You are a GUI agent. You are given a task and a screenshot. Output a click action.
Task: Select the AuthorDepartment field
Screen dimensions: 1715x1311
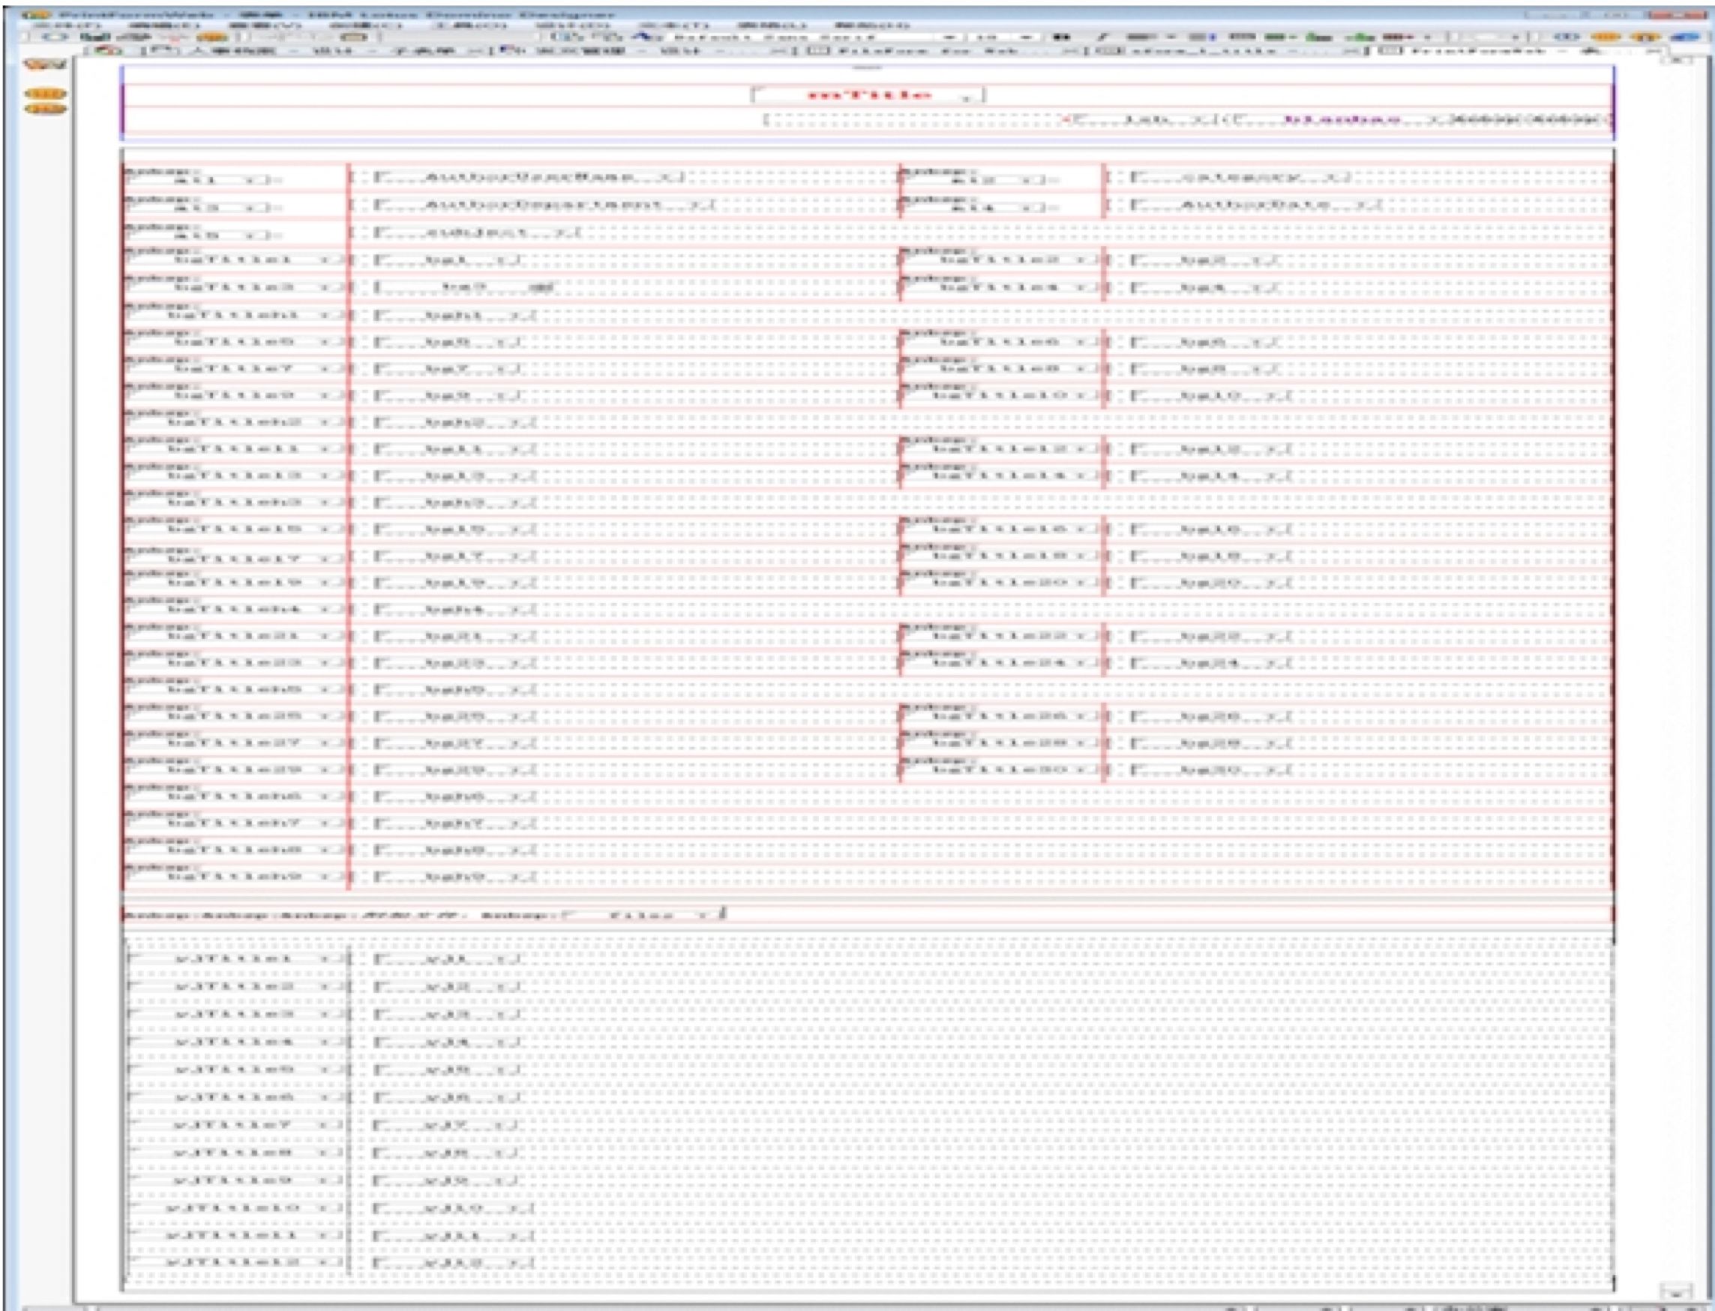[544, 205]
